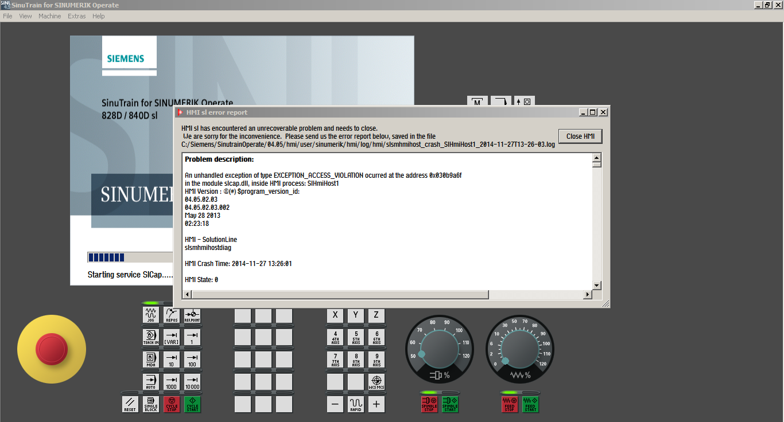Choose the [VAR] increment key
This screenshot has height=422, width=784.
(172, 337)
